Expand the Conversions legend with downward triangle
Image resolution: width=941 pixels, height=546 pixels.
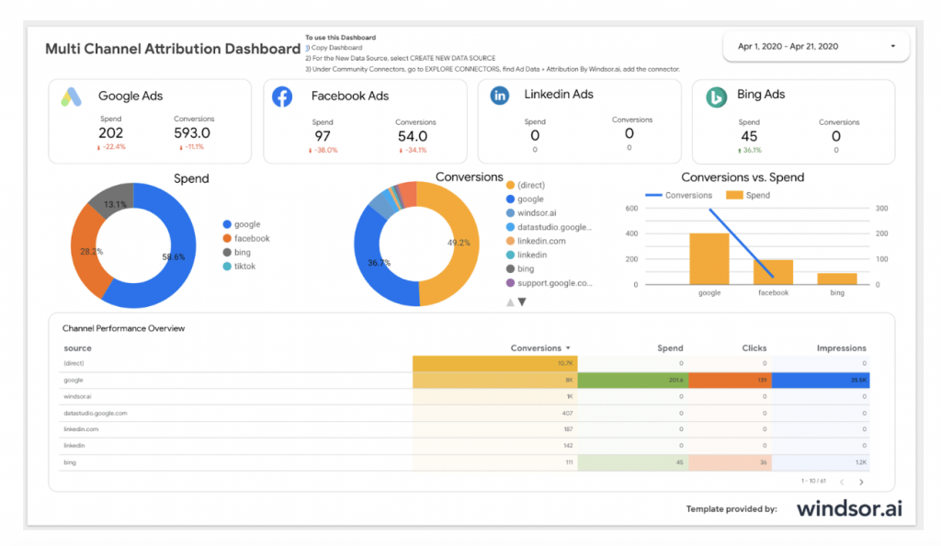(521, 301)
